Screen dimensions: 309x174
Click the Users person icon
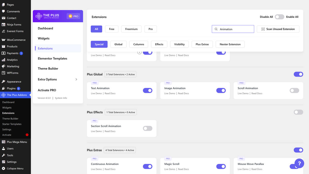(x=3, y=148)
